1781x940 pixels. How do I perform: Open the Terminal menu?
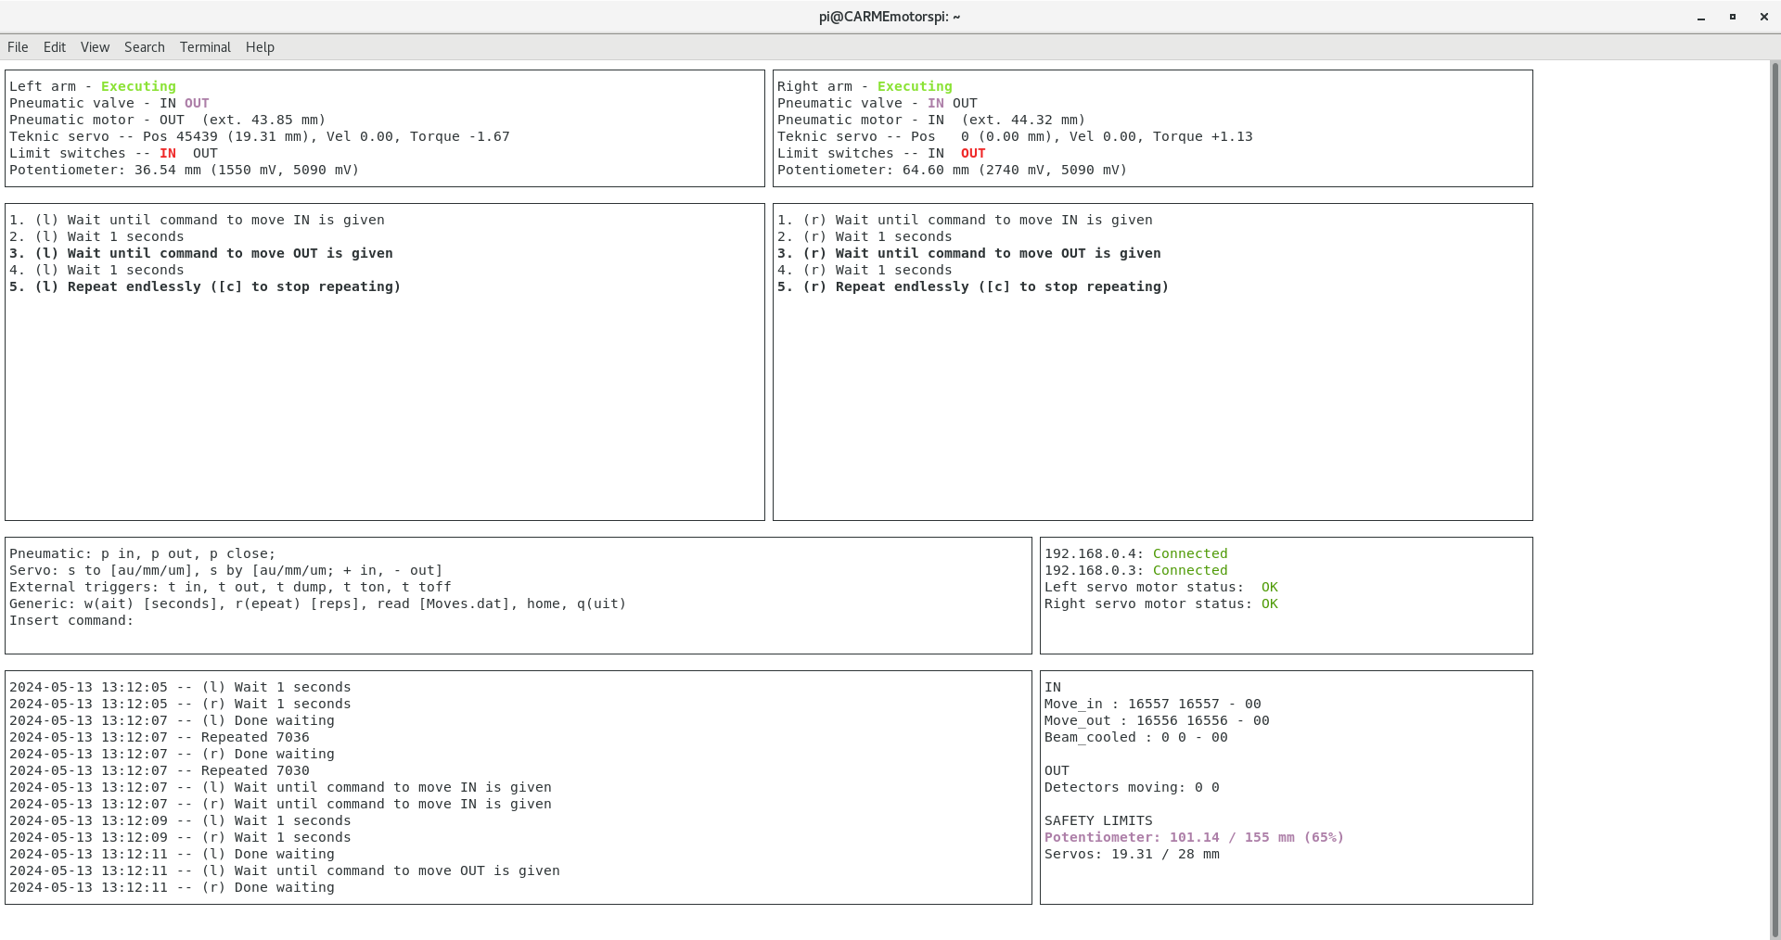click(x=205, y=47)
